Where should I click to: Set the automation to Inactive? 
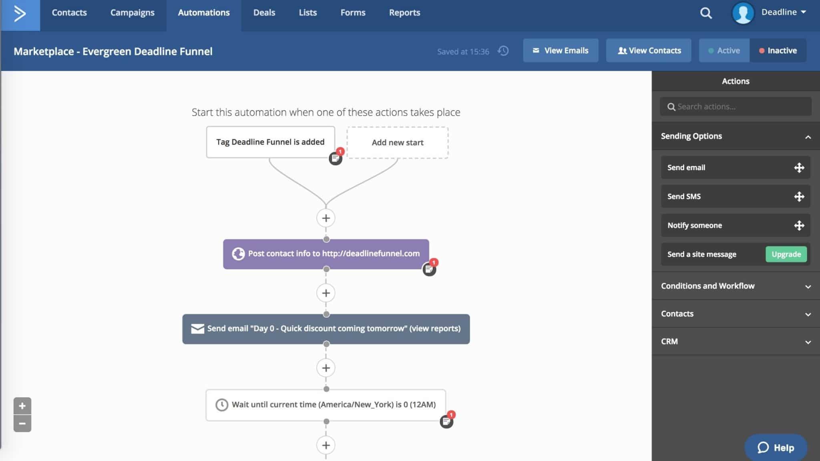point(778,50)
